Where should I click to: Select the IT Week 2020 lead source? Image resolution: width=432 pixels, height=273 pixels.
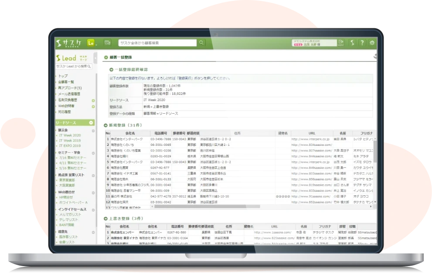71,135
